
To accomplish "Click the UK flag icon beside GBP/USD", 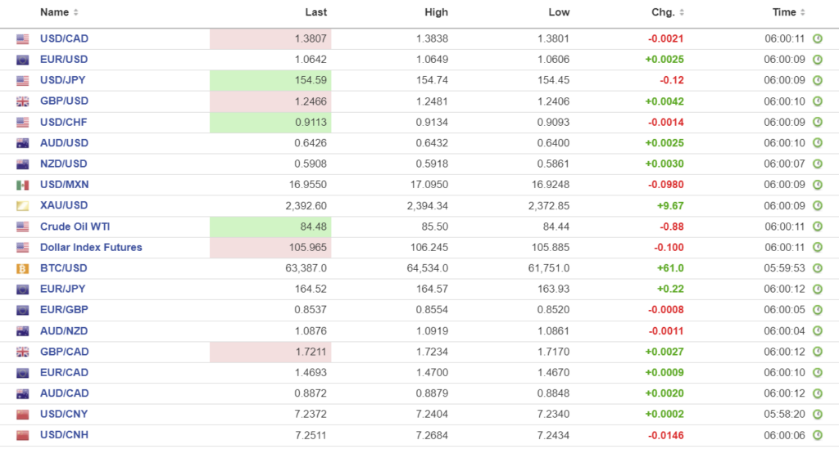I will (23, 101).
